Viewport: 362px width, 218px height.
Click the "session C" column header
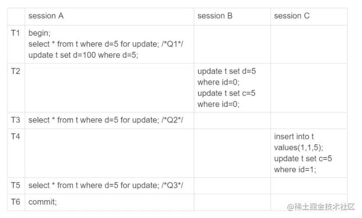click(292, 16)
